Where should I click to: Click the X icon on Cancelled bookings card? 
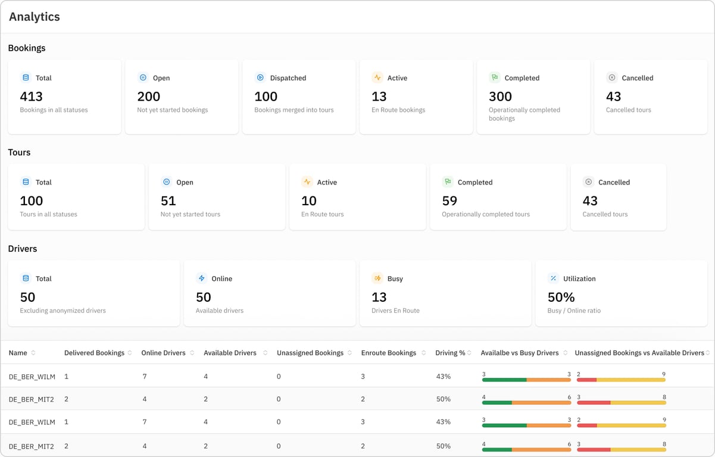pyautogui.click(x=611, y=77)
